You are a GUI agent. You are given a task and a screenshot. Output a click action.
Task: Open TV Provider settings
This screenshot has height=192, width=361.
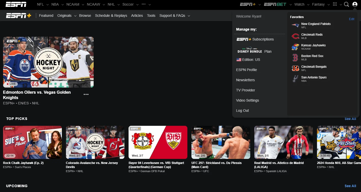tap(245, 90)
